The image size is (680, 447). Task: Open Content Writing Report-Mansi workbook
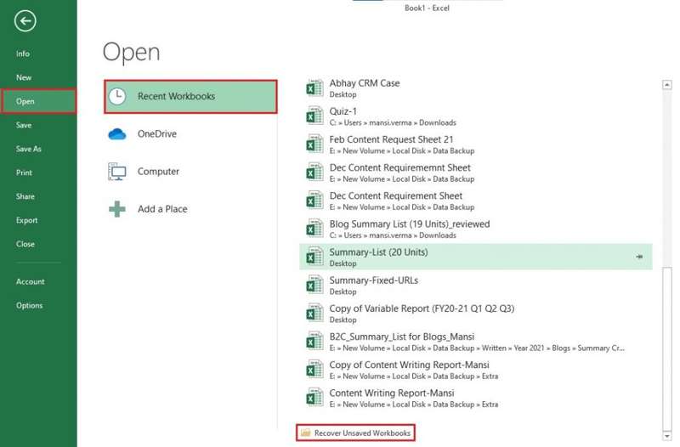click(x=476, y=398)
